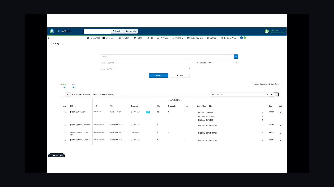
Task: Edit statuses pencil for LAP-BLACK-S-LOWES
Action: (139, 140)
